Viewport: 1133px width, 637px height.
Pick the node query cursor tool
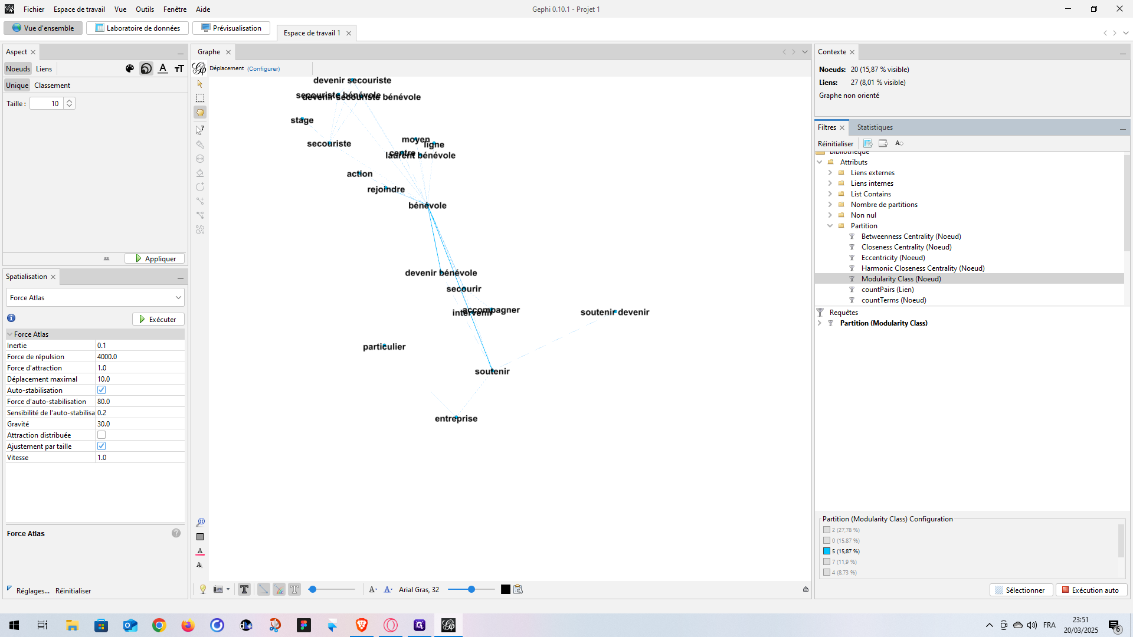tap(200, 130)
